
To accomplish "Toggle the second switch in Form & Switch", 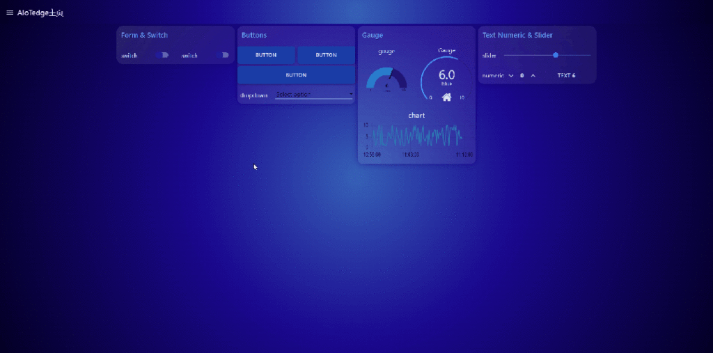I will click(x=224, y=55).
